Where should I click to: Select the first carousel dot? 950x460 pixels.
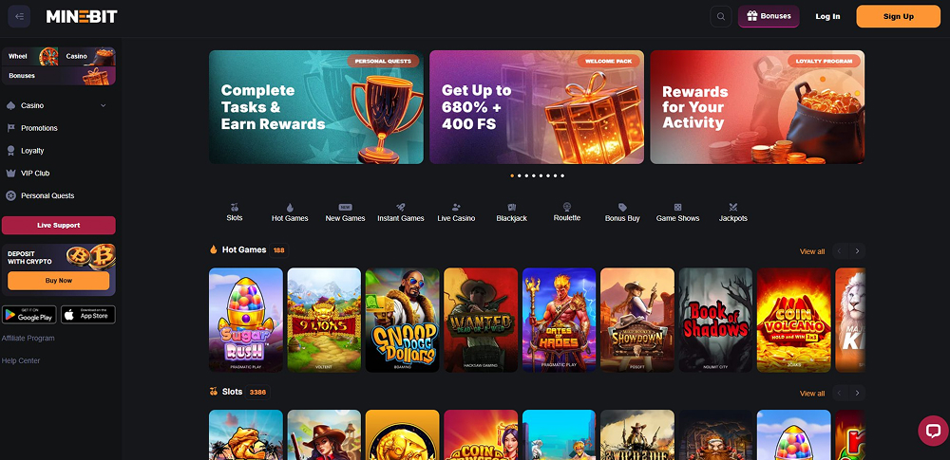point(512,175)
